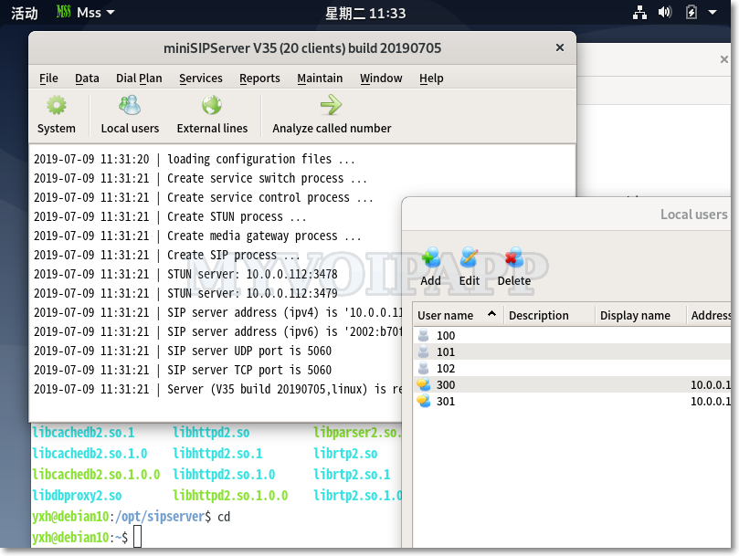Expand the system menu arrow in top bar
This screenshot has height=556, width=739.
click(x=713, y=12)
